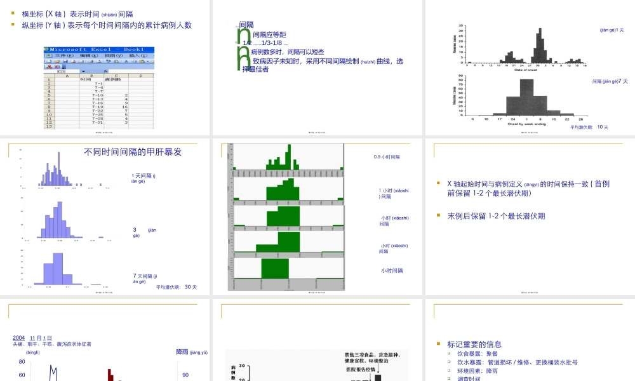This screenshot has width=635, height=381.
Task: Open Print Preview from the Excel toolbar
Action: [x=99, y=62]
